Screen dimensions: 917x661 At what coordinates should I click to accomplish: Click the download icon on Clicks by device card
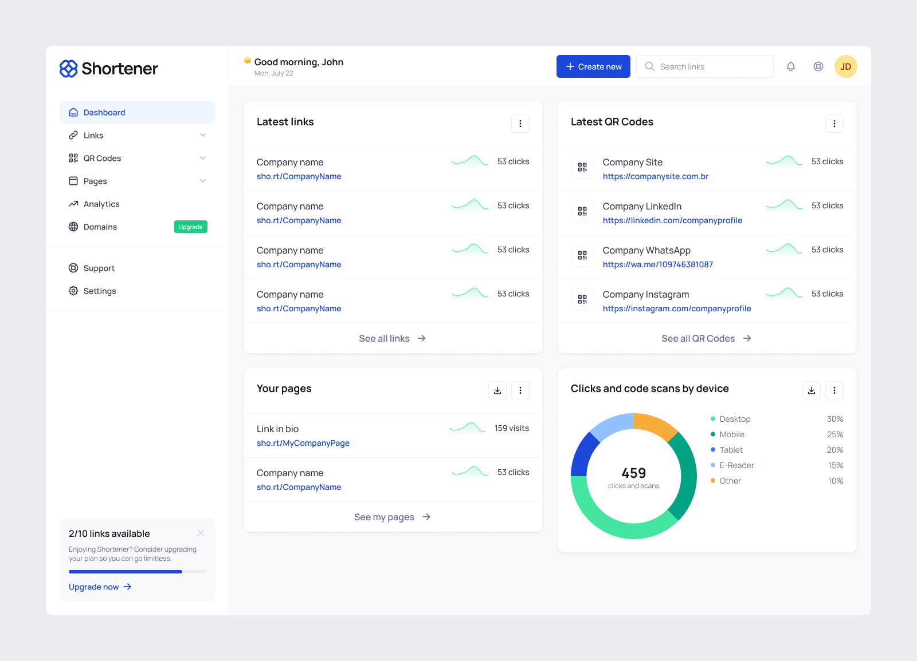tap(811, 390)
